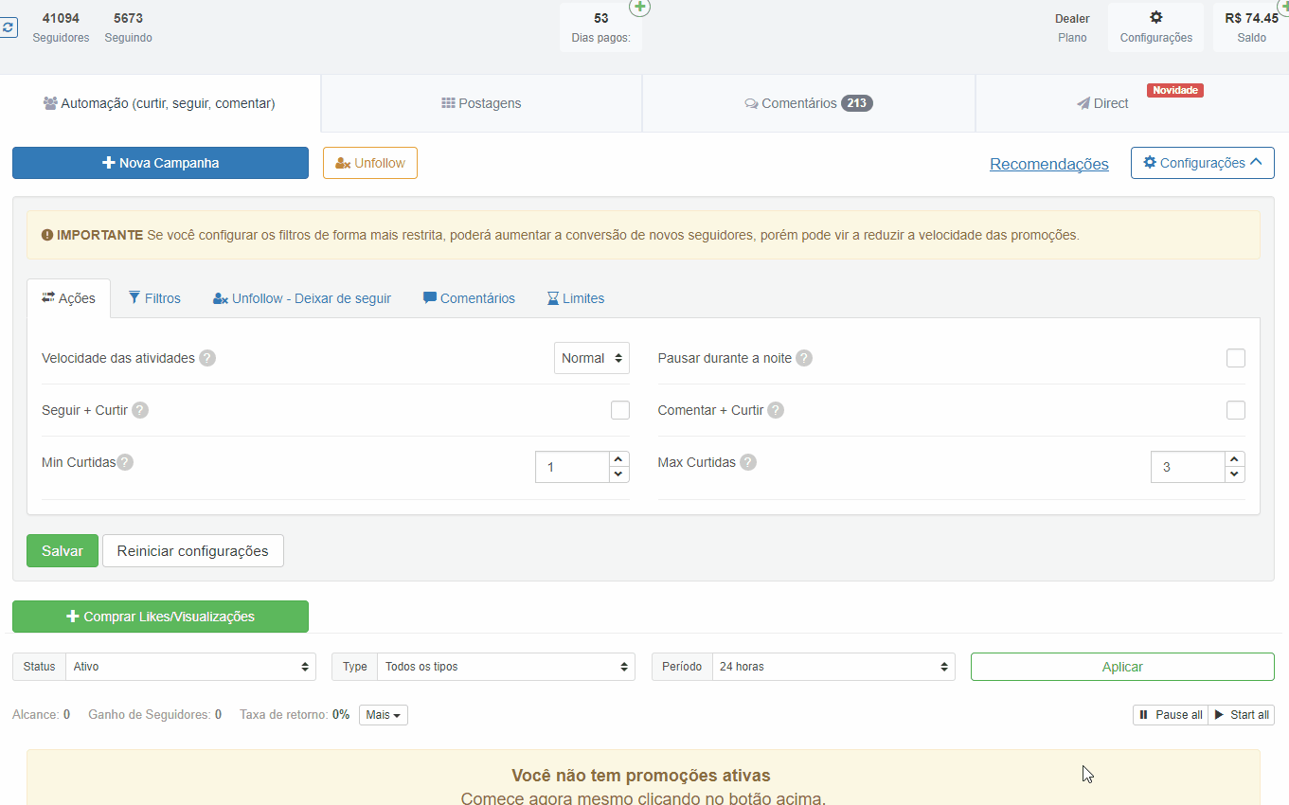Click help icon next to Seguir + Curtir

coord(140,410)
